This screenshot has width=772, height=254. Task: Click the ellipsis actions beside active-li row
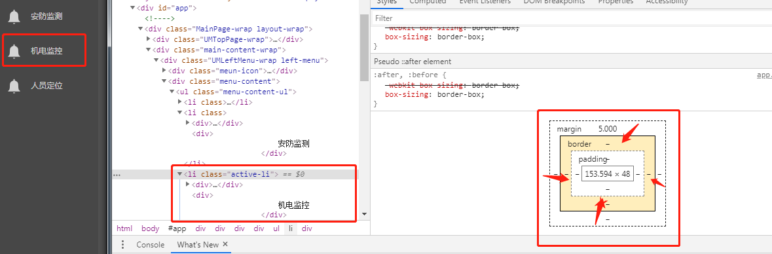click(116, 175)
